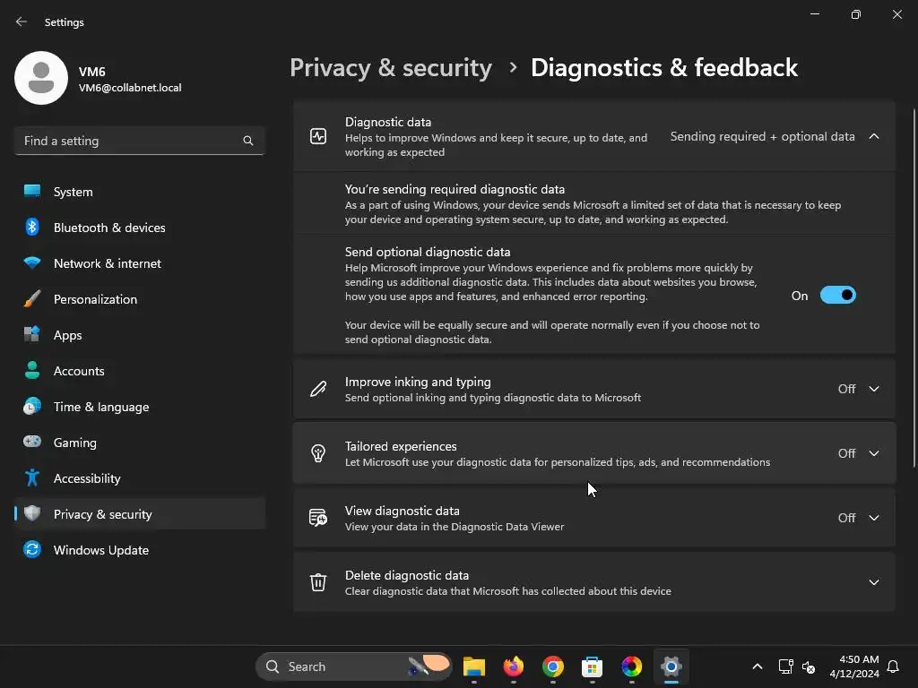Go to Gaming settings
The height and width of the screenshot is (688, 918).
[x=140, y=442]
